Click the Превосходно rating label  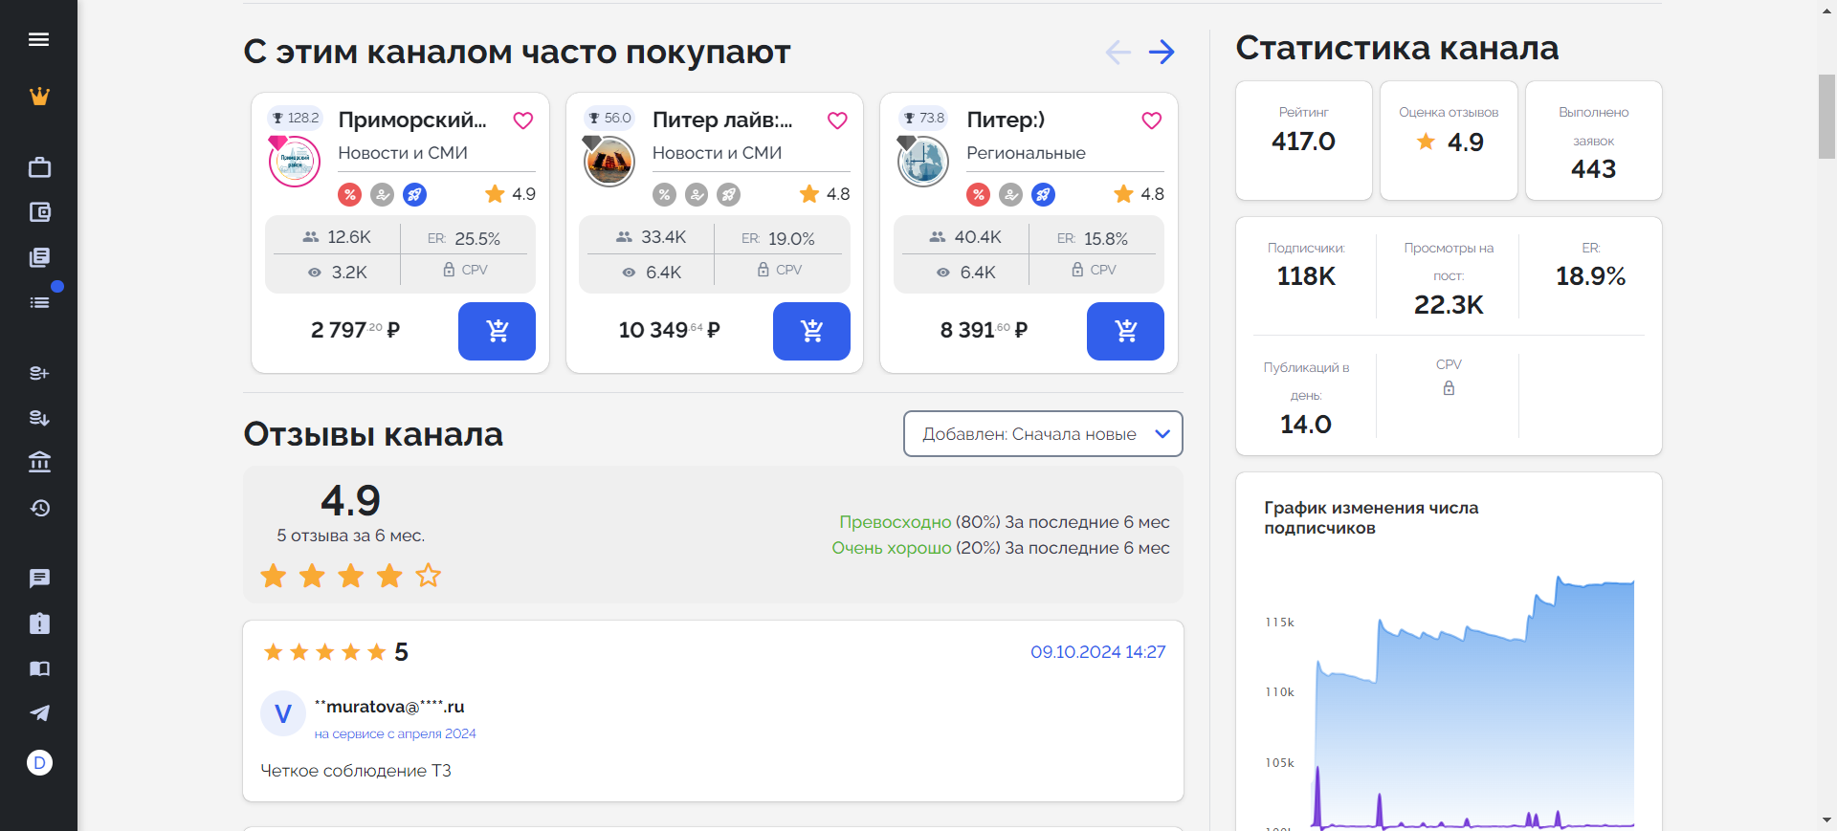[x=895, y=522]
